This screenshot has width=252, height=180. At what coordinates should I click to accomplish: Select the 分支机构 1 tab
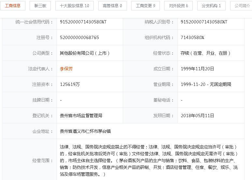[211, 6]
